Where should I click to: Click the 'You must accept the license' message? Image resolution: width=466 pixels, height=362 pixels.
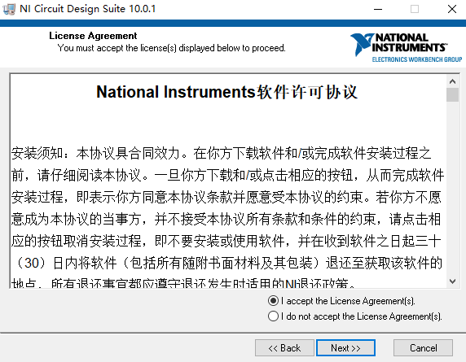(x=171, y=48)
